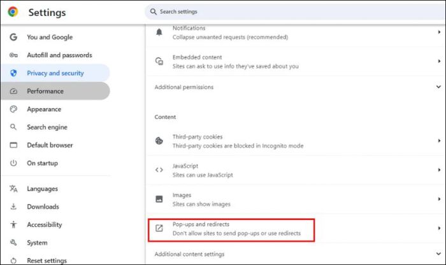
Task: Click the Additional permissions label
Action: click(x=184, y=87)
